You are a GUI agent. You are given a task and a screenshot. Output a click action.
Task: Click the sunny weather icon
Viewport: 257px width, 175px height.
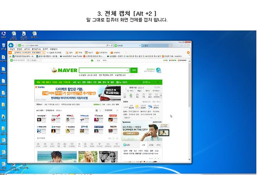click(137, 107)
